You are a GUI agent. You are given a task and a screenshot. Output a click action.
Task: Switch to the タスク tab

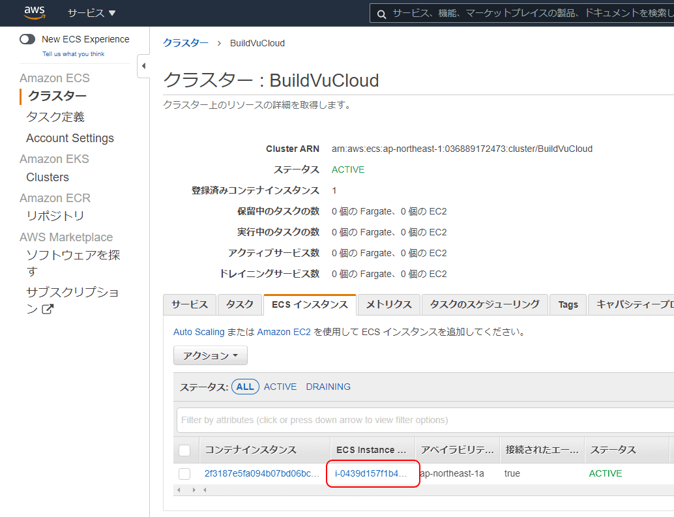239,304
